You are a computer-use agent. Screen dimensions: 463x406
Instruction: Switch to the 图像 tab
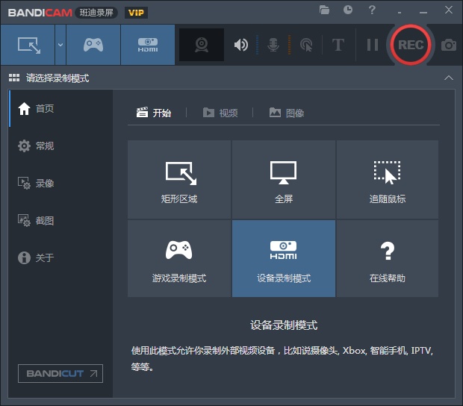(287, 113)
